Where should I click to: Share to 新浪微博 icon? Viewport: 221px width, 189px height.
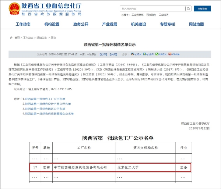click(172, 54)
